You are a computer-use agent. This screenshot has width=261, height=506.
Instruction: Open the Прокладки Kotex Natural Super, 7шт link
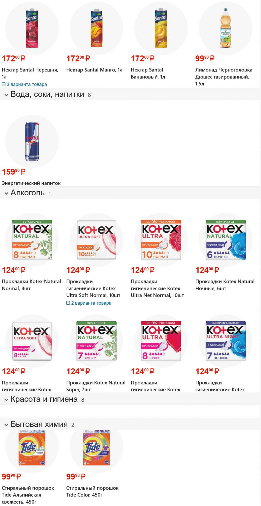tap(96, 386)
